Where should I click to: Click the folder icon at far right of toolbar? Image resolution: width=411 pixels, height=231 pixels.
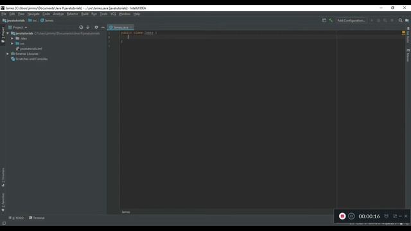(407, 21)
